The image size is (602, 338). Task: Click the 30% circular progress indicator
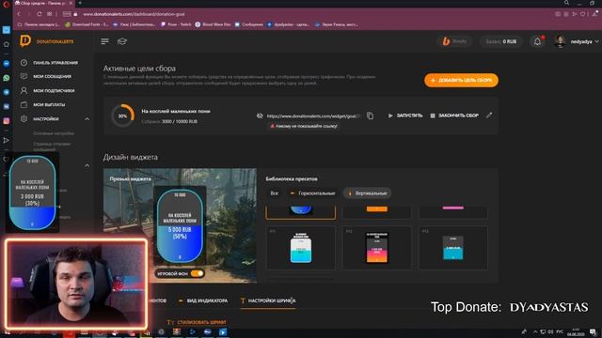tap(122, 115)
